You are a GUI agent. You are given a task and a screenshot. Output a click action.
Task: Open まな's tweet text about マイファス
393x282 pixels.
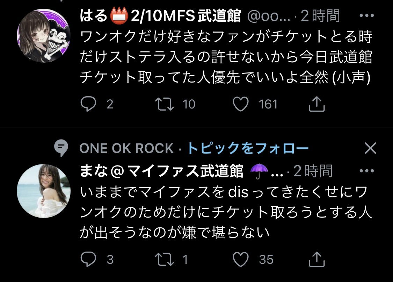(226, 212)
